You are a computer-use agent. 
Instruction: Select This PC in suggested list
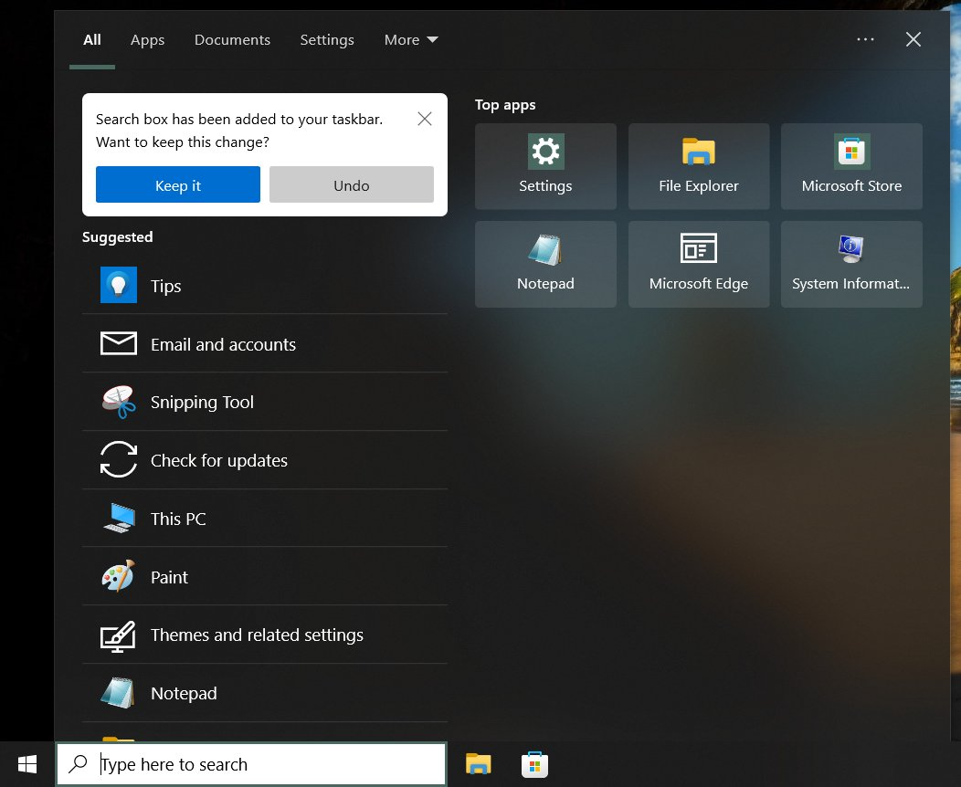264,519
